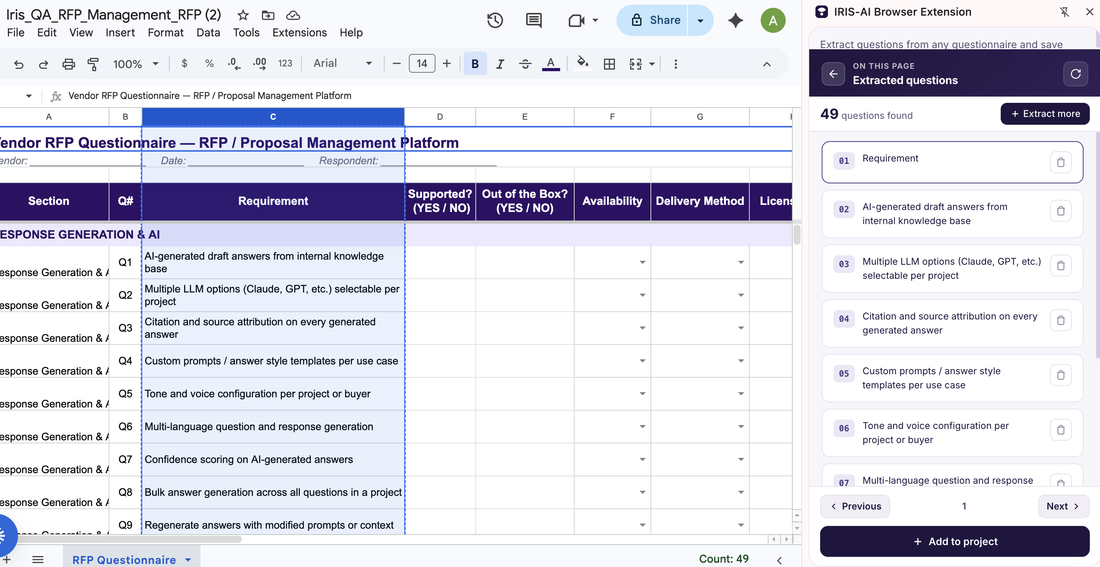Increase decimal places
This screenshot has height=567, width=1100.
coord(260,64)
